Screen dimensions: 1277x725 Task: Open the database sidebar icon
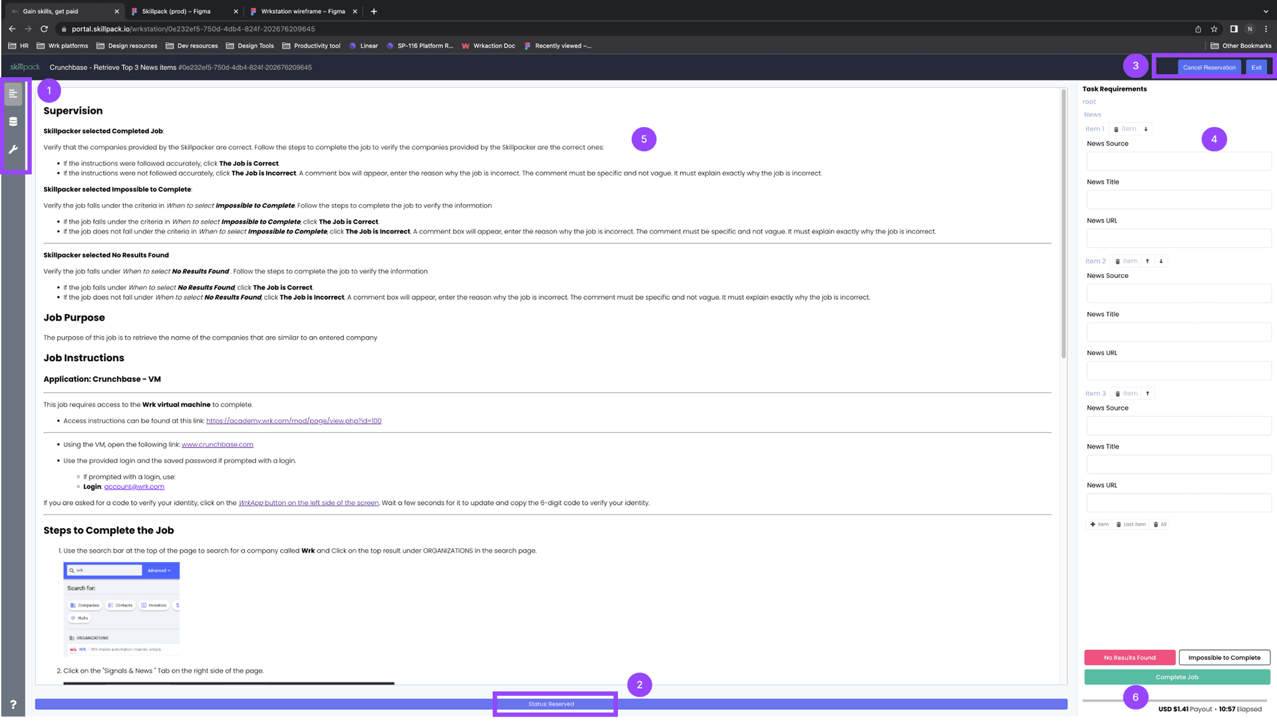click(x=13, y=122)
